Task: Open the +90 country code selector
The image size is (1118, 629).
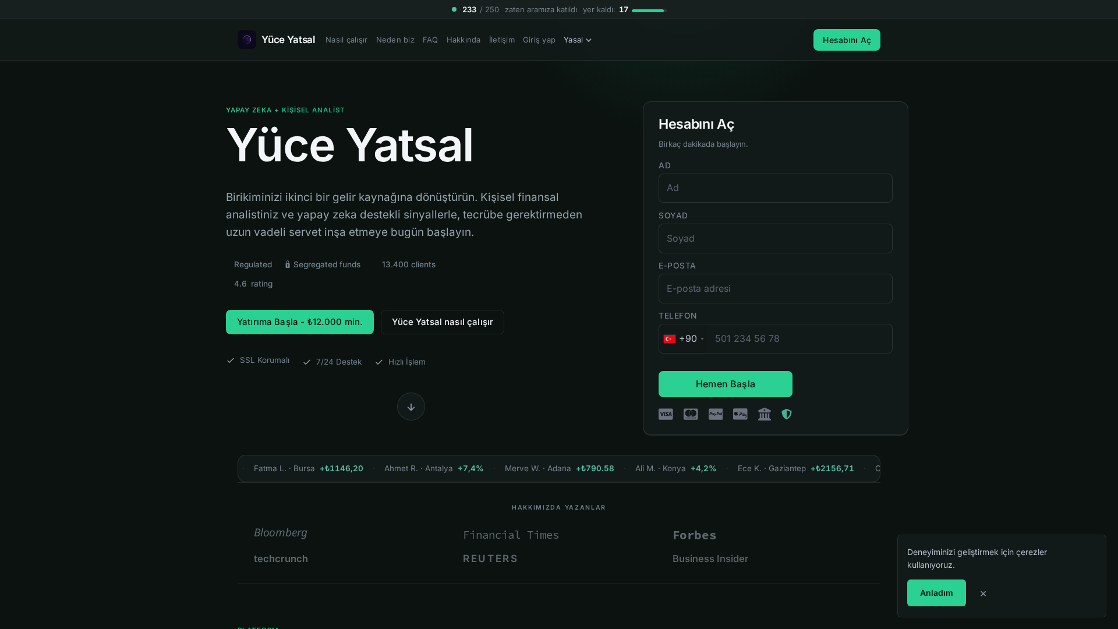Action: click(x=684, y=339)
